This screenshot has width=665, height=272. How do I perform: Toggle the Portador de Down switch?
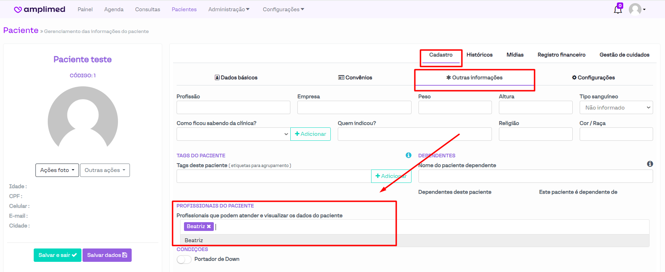click(x=184, y=259)
